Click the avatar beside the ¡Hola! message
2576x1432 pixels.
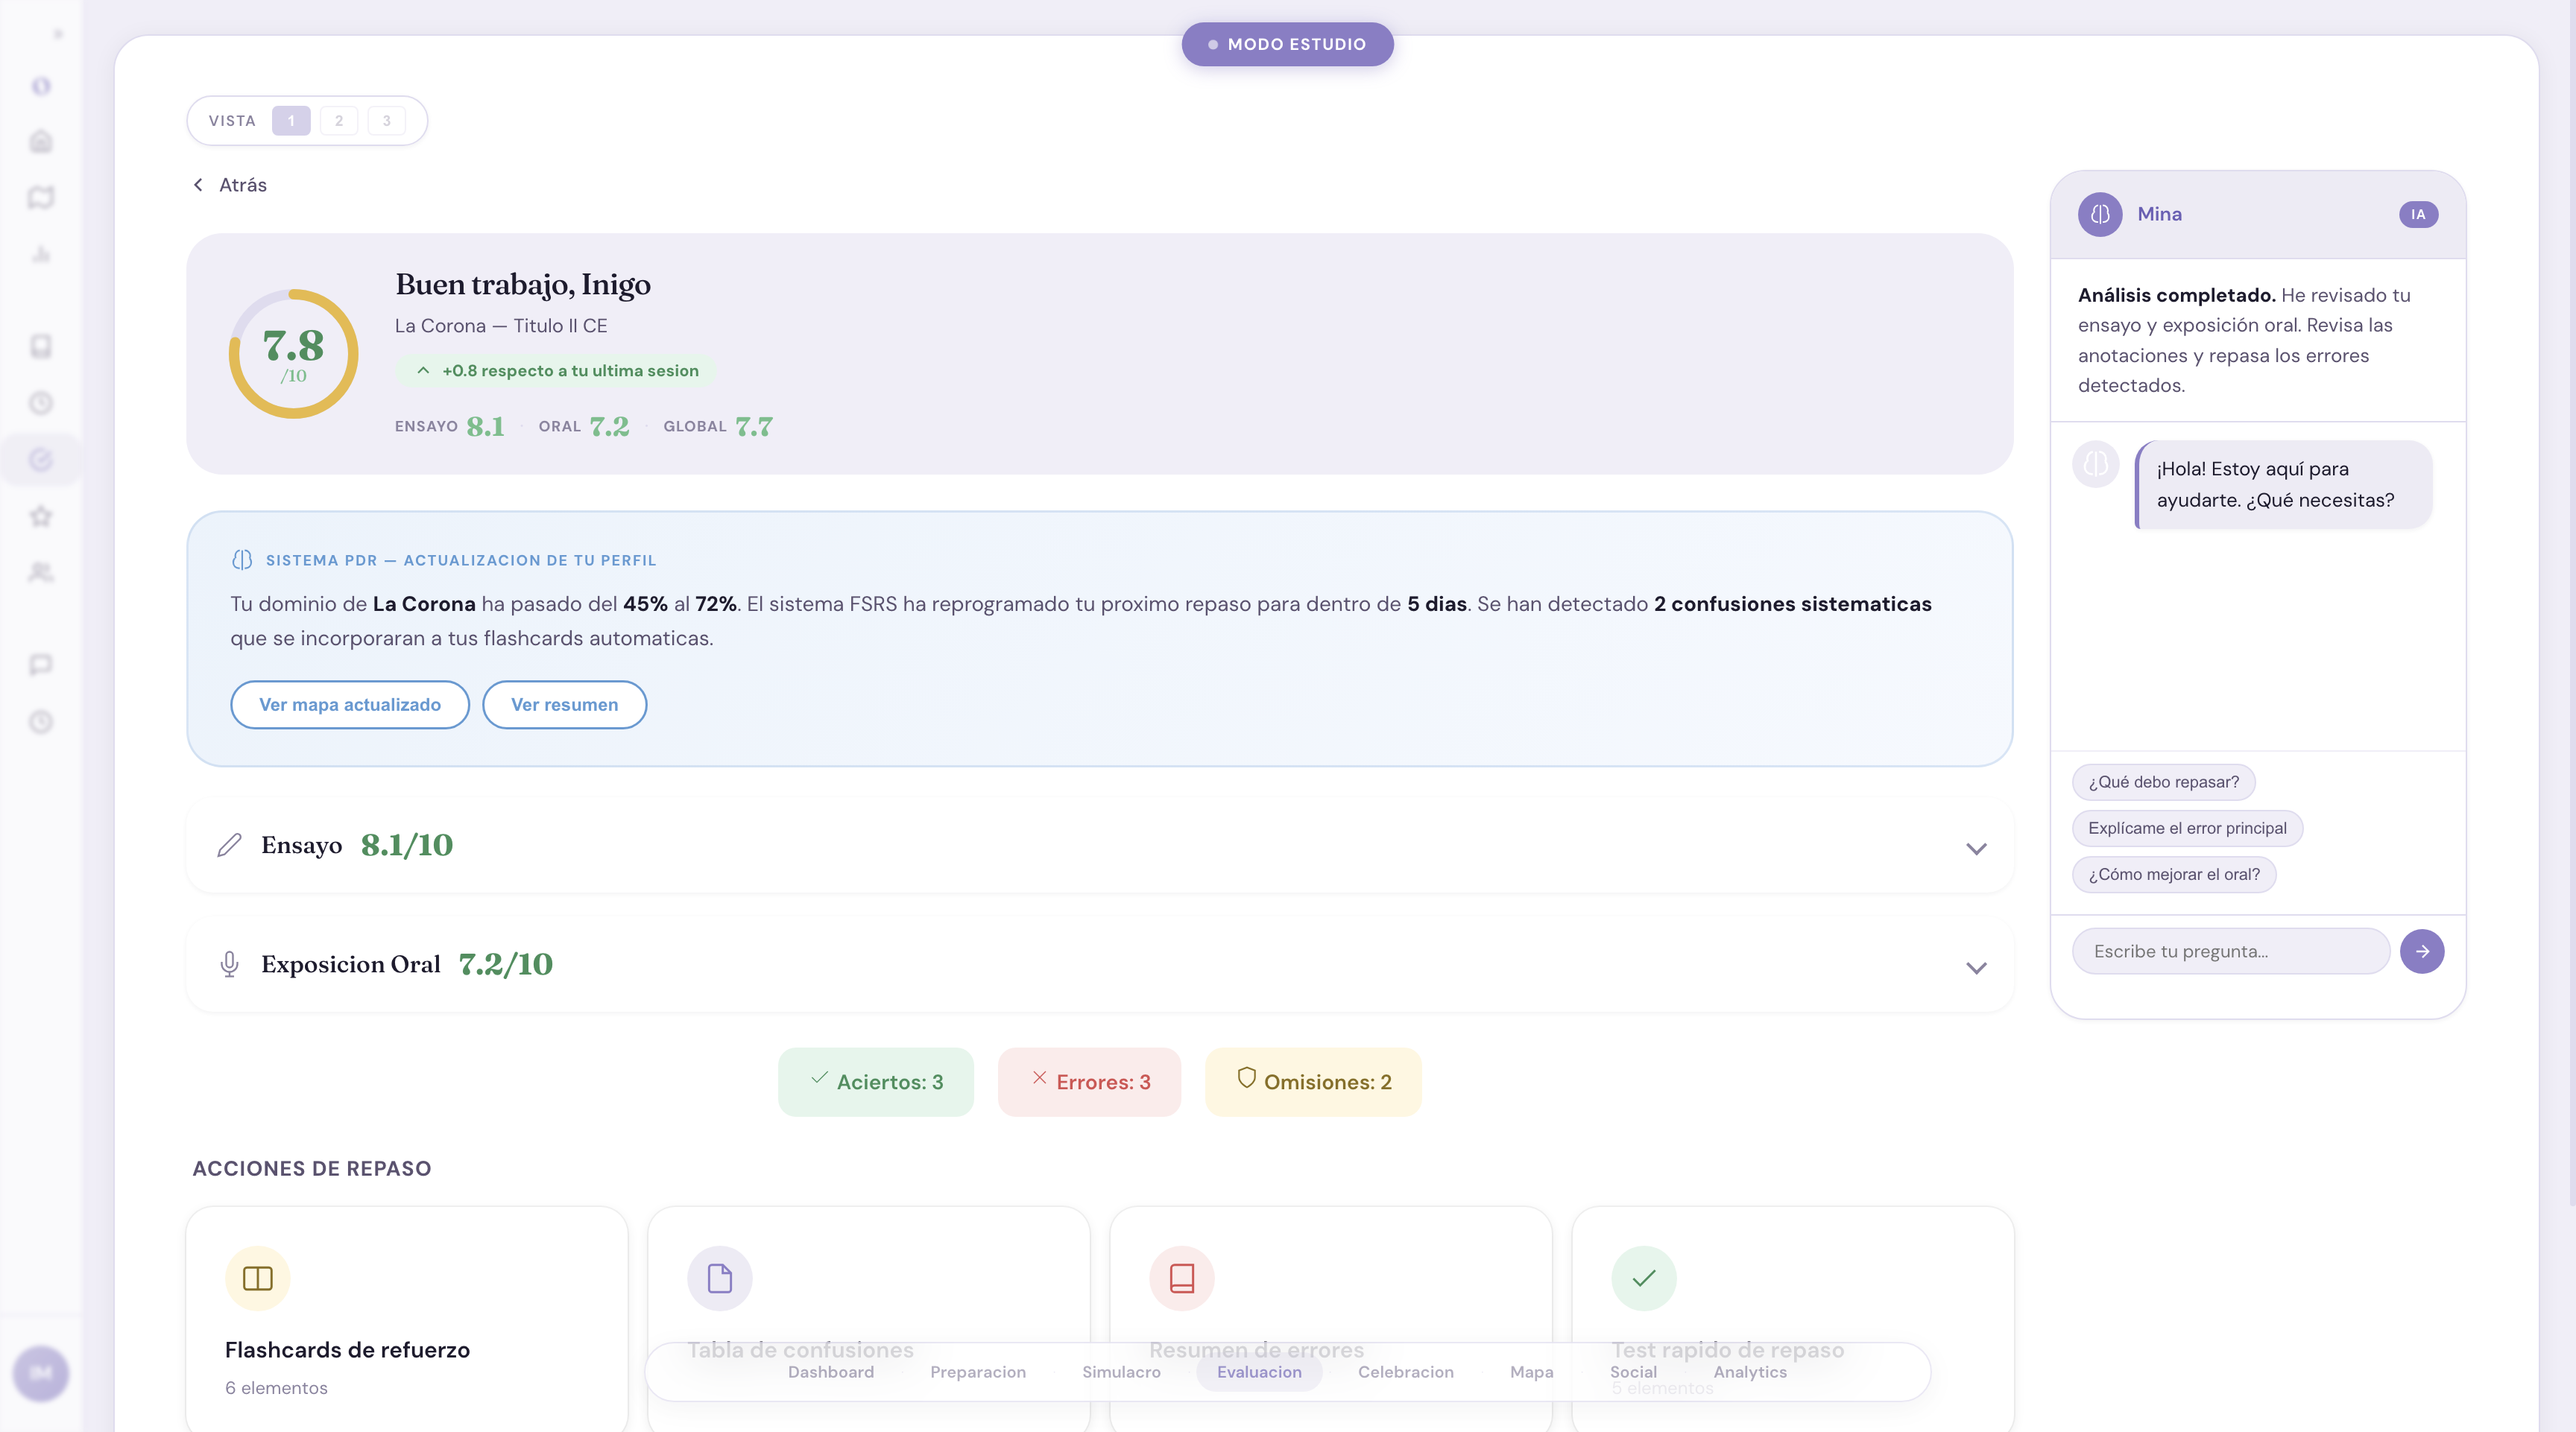(x=2096, y=463)
